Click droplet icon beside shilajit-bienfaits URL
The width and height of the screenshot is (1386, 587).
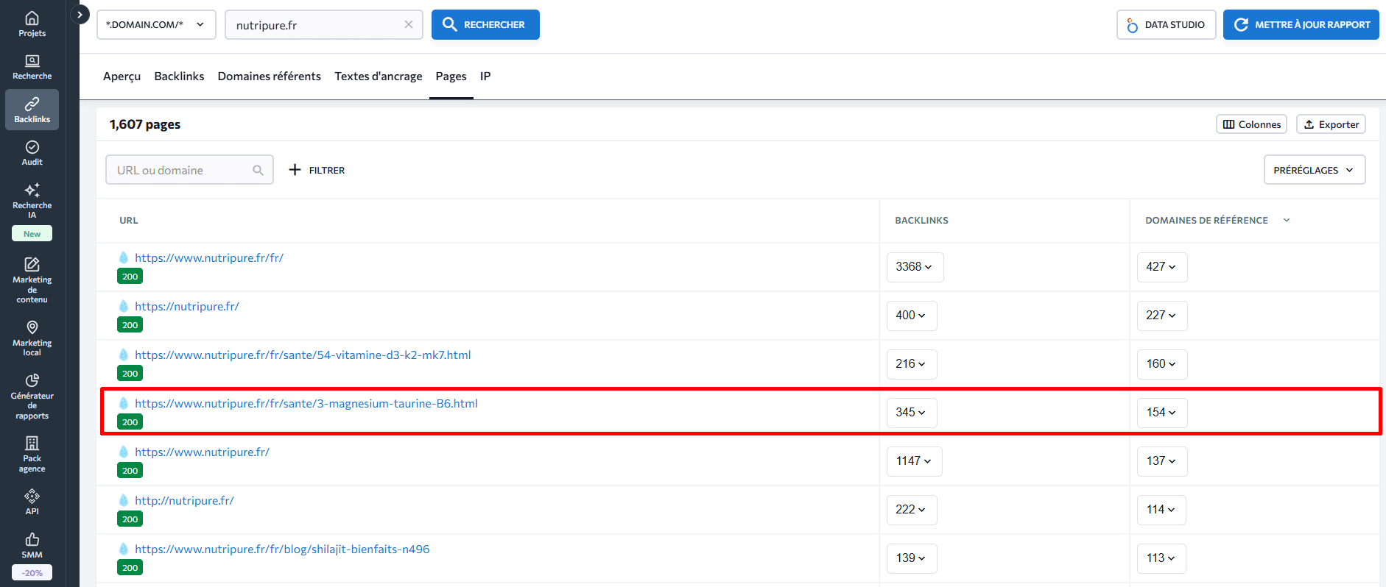pyautogui.click(x=124, y=549)
